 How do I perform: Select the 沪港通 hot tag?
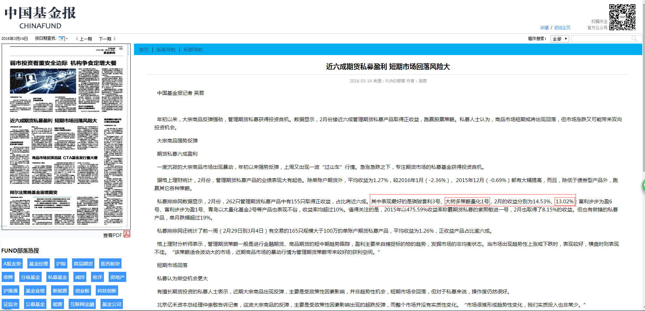tap(10, 291)
